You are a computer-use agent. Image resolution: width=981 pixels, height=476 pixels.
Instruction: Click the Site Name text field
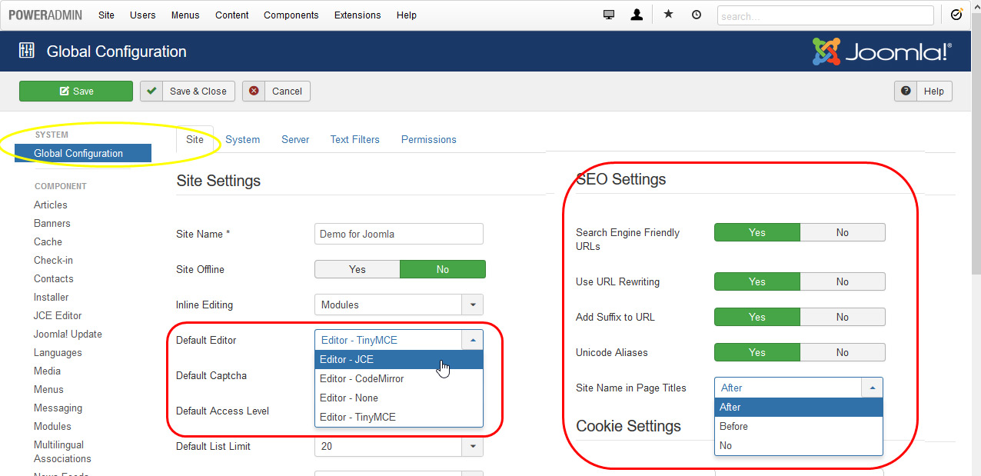click(x=398, y=234)
